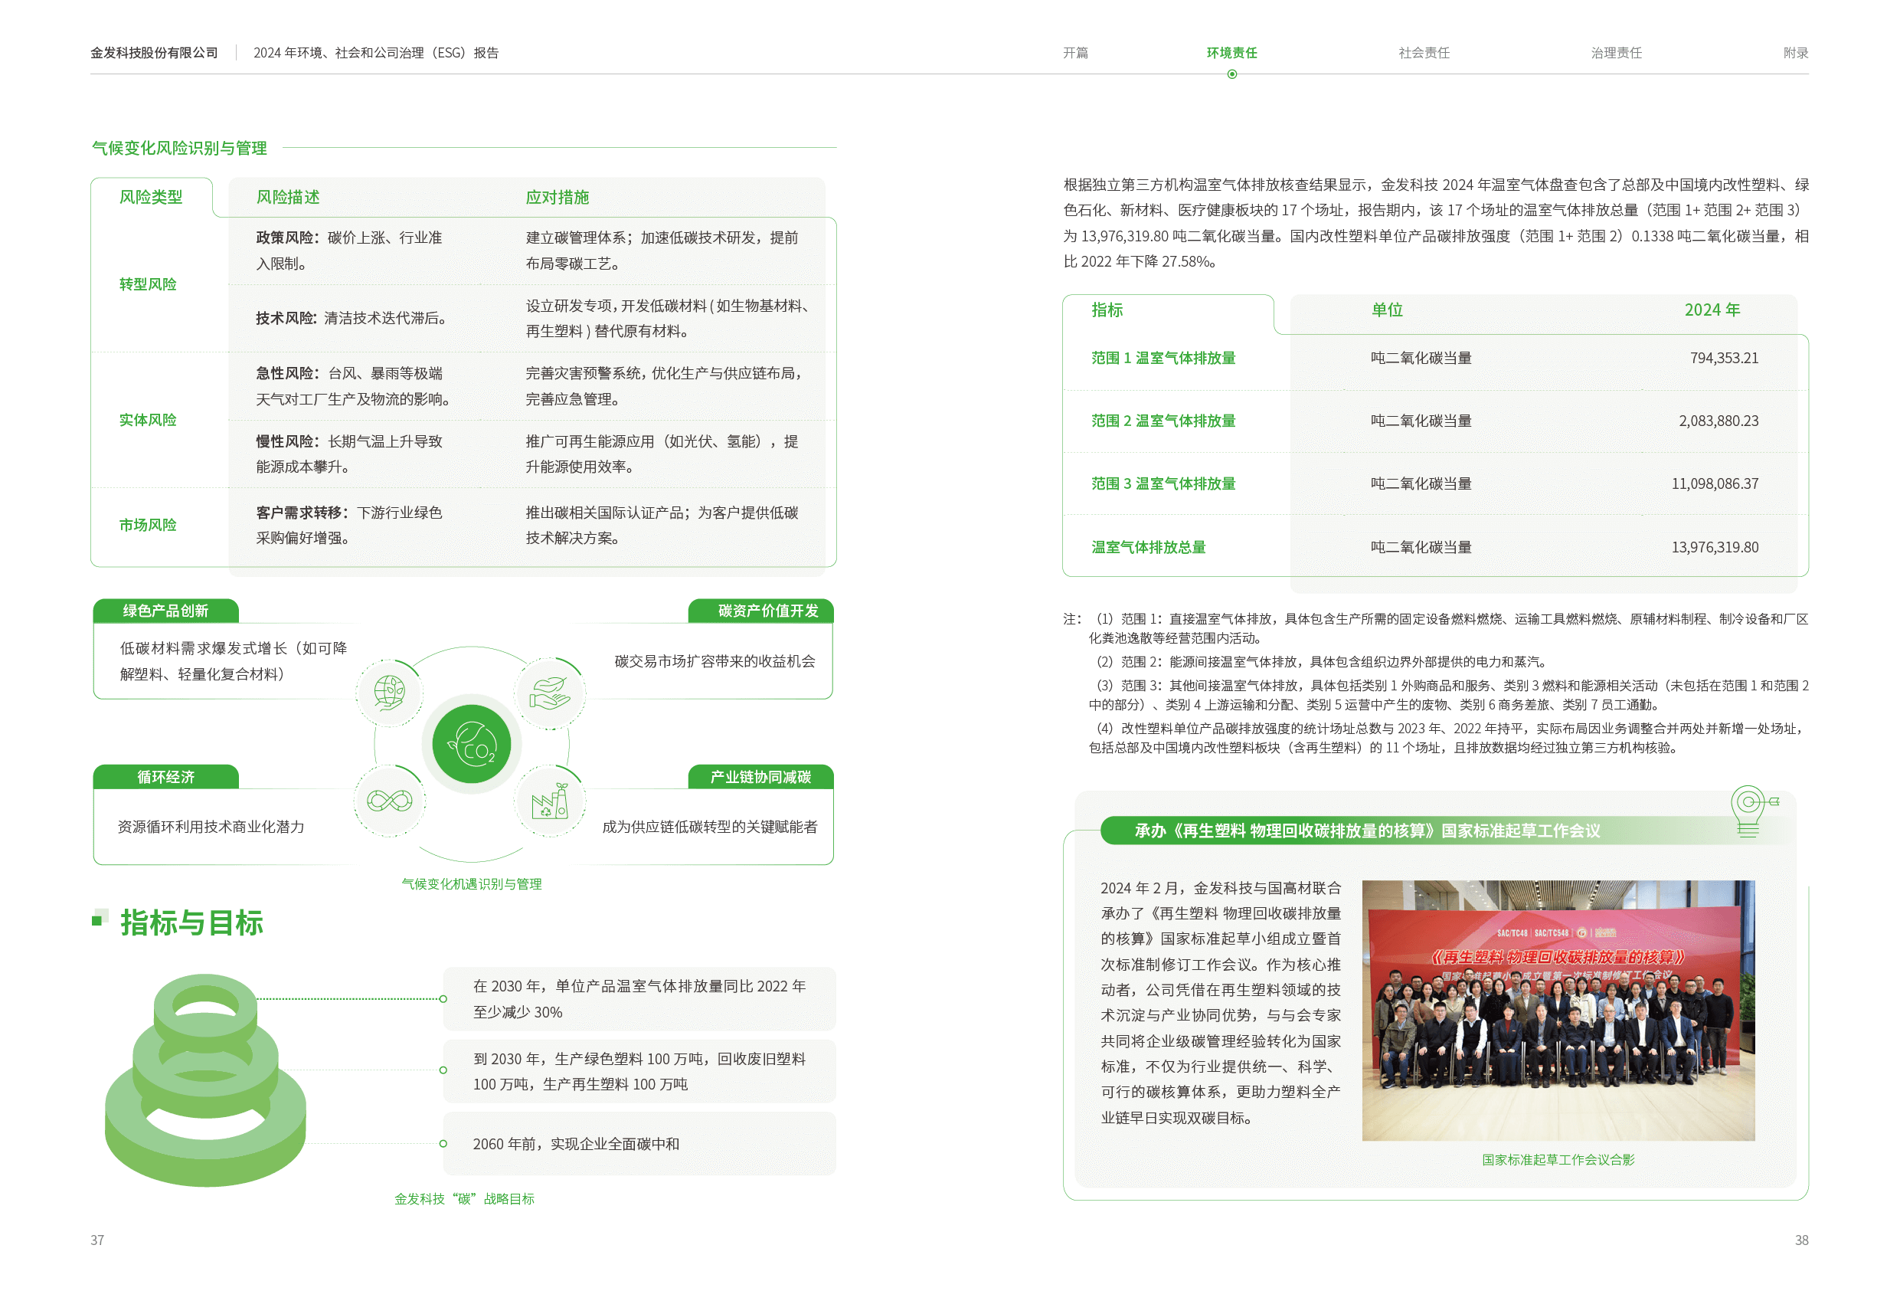Click the square bullet beside 指标与目标
Viewport: 1900px width, 1291px height.
click(100, 917)
